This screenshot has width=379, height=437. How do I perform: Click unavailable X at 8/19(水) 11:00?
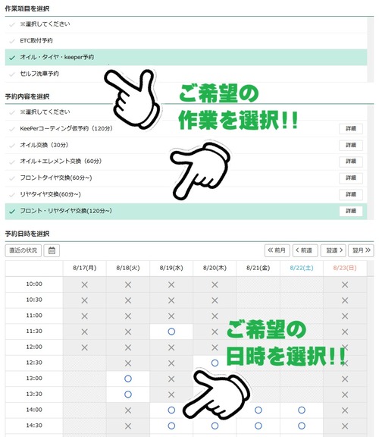click(x=171, y=316)
